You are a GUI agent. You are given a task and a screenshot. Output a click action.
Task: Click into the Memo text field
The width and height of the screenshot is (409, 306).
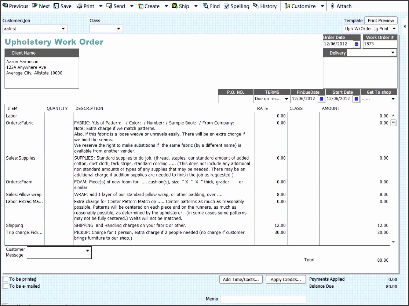point(263,299)
